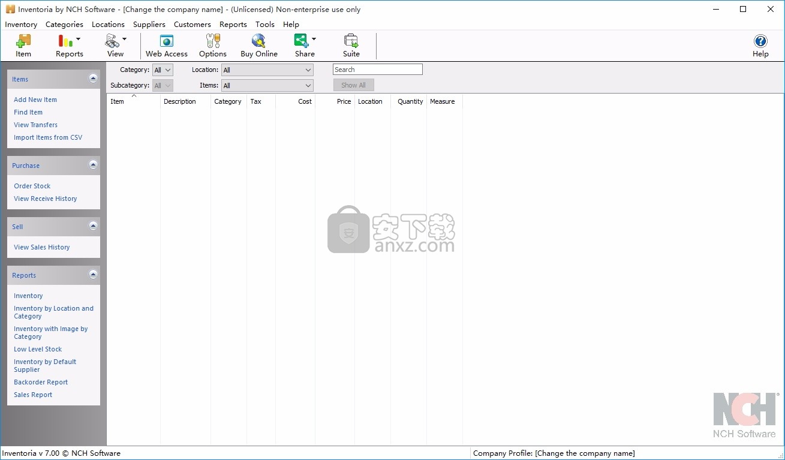Open View Sales History link
This screenshot has height=460, width=785.
42,247
